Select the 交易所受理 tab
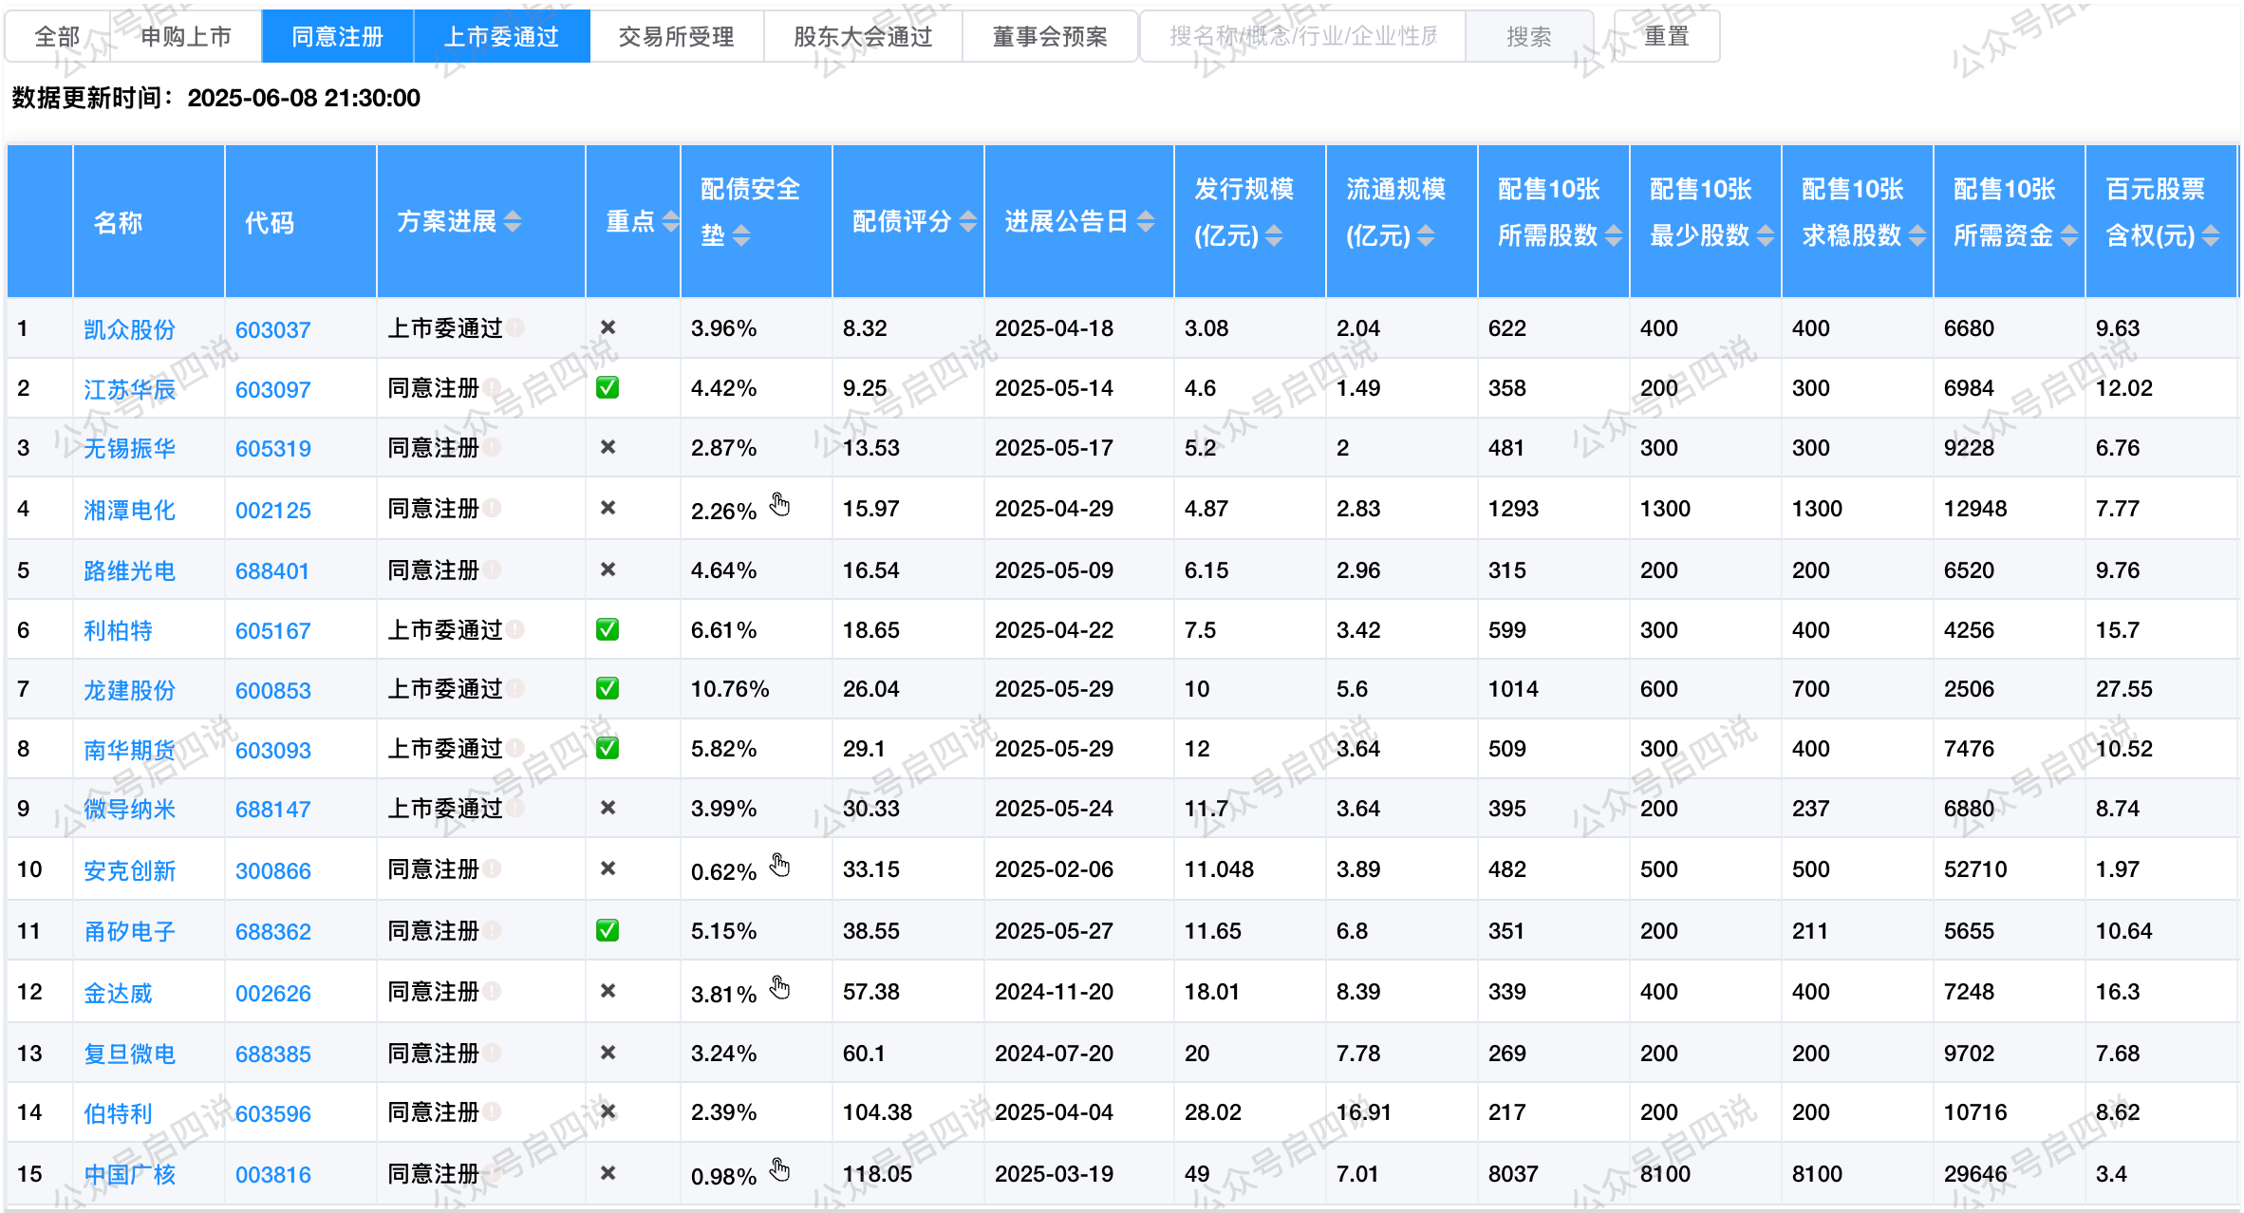This screenshot has height=1213, width=2244. [x=676, y=36]
